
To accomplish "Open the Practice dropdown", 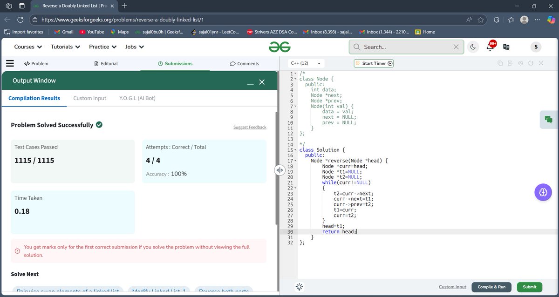I will pyautogui.click(x=102, y=47).
